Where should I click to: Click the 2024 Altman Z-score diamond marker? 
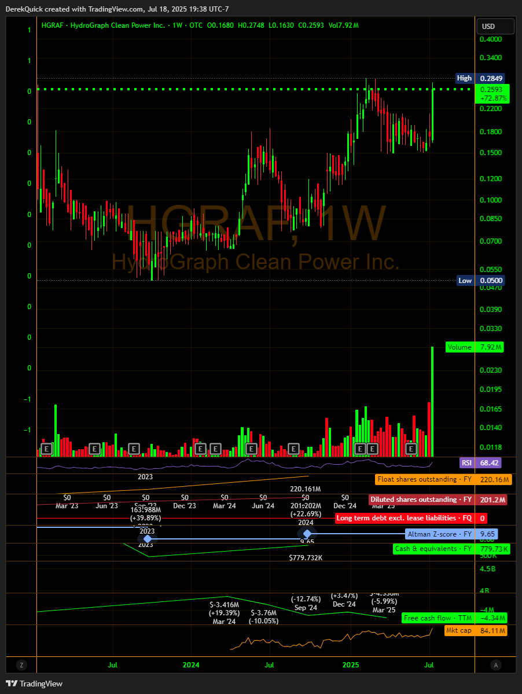[x=307, y=534]
